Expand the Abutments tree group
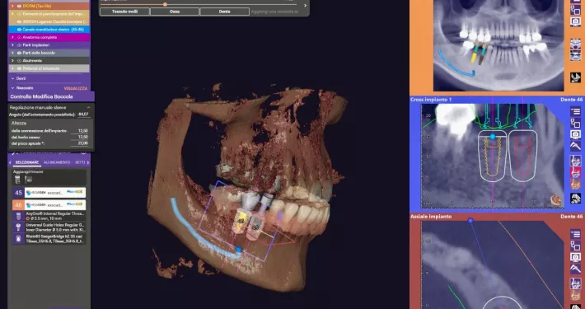 pyautogui.click(x=12, y=61)
